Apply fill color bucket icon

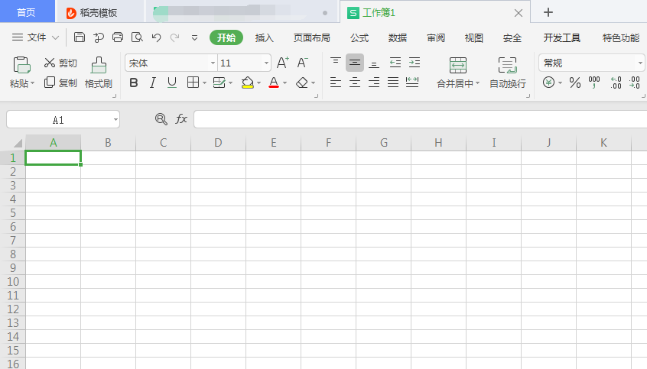[247, 83]
